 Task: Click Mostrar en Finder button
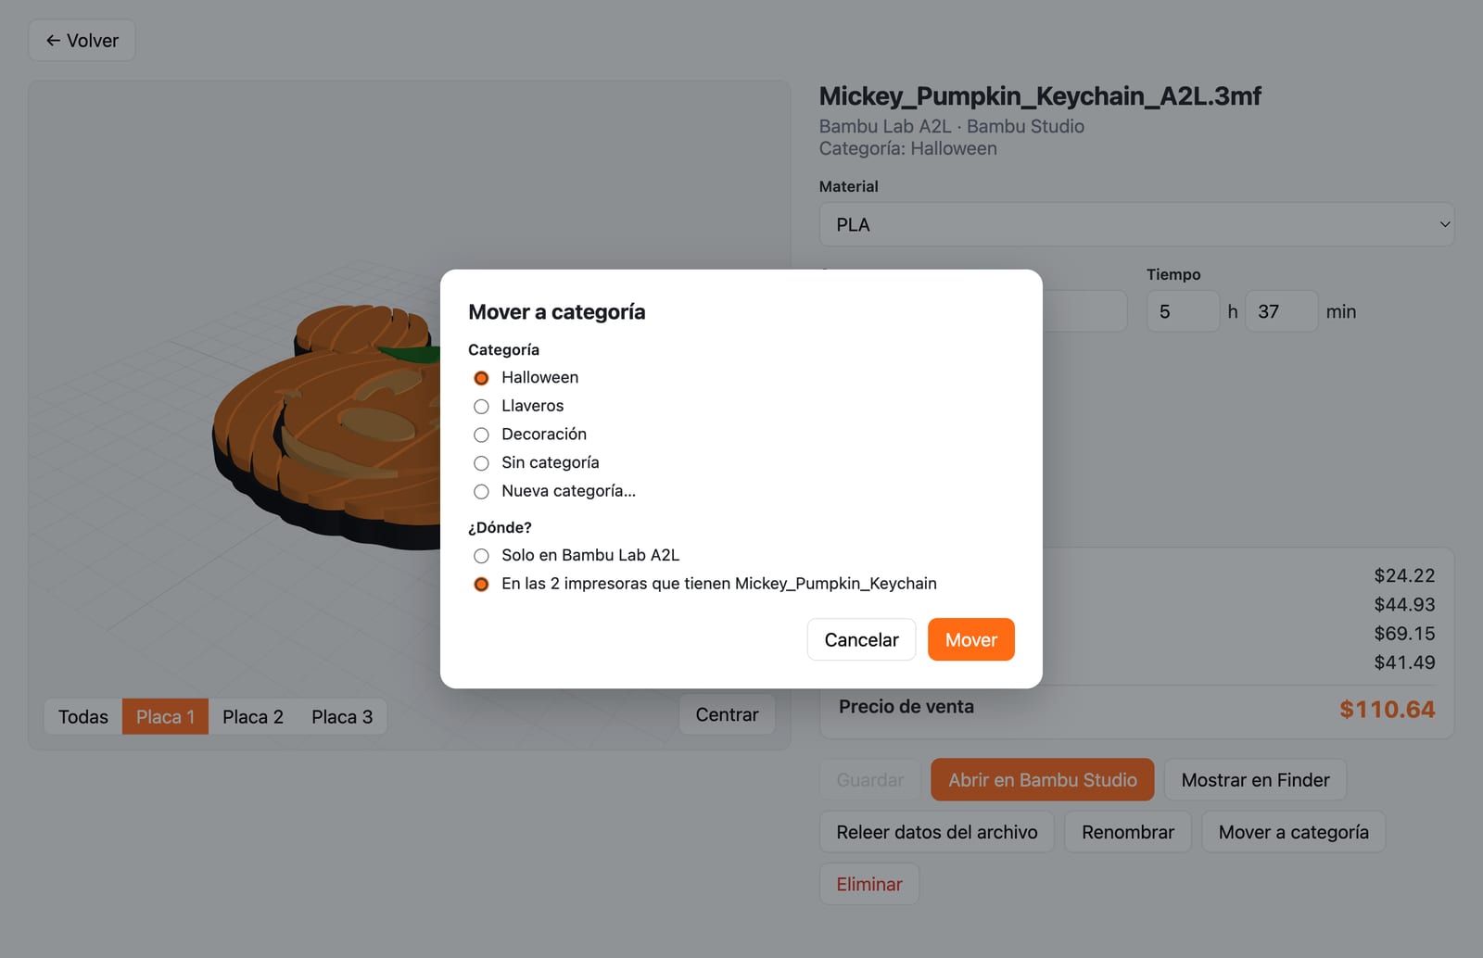(x=1255, y=780)
